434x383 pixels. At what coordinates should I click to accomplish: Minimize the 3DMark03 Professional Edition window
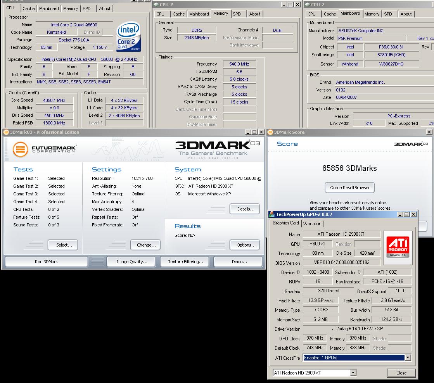click(248, 132)
